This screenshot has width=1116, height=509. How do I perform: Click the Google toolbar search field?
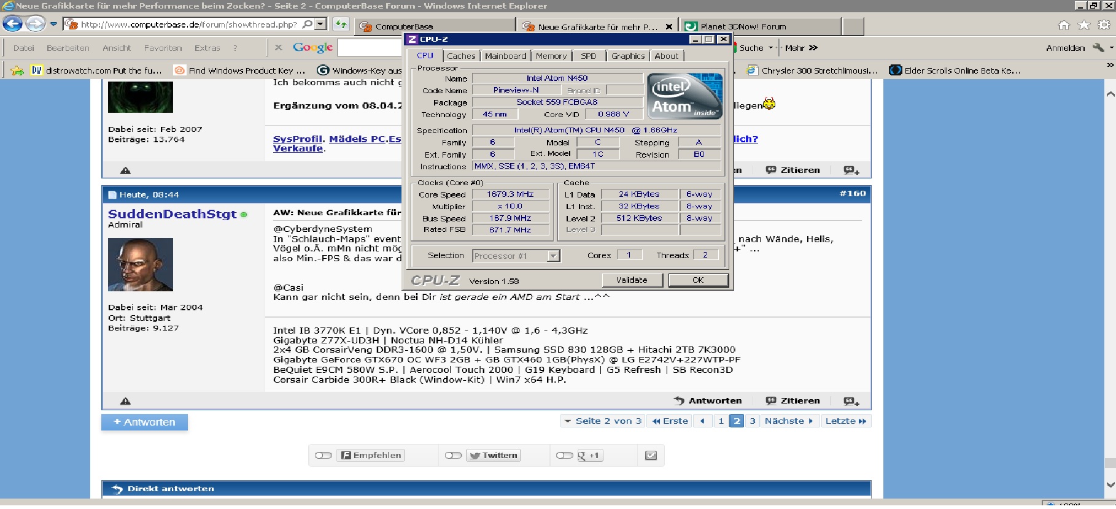coord(370,48)
